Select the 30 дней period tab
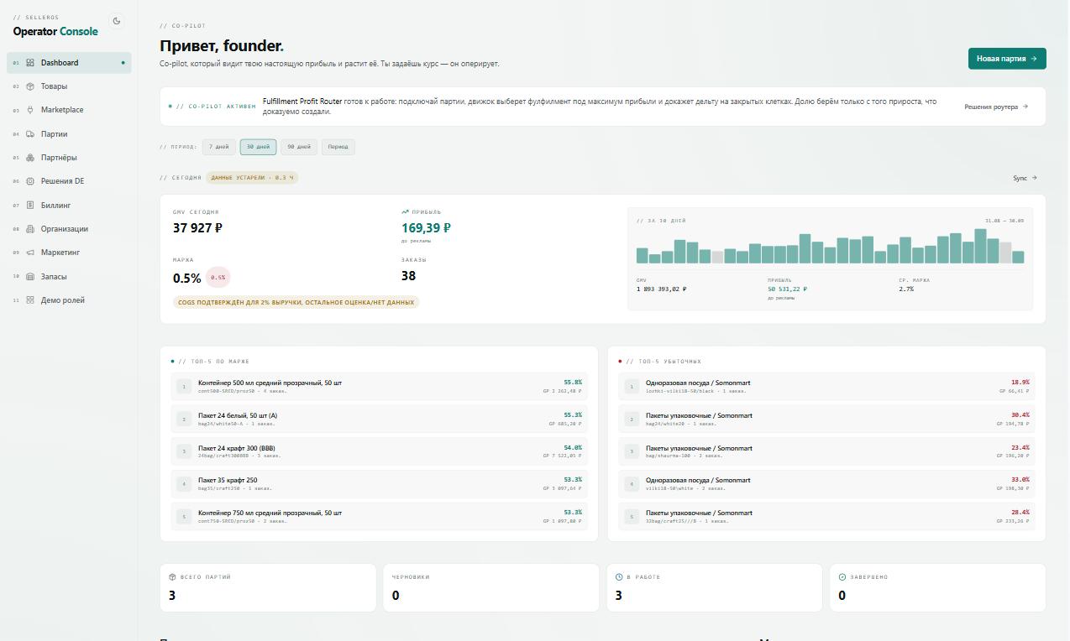The width and height of the screenshot is (1070, 641). (258, 147)
